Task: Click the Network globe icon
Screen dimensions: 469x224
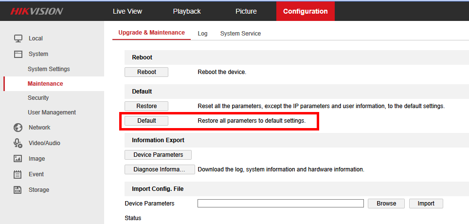Action: click(18, 128)
